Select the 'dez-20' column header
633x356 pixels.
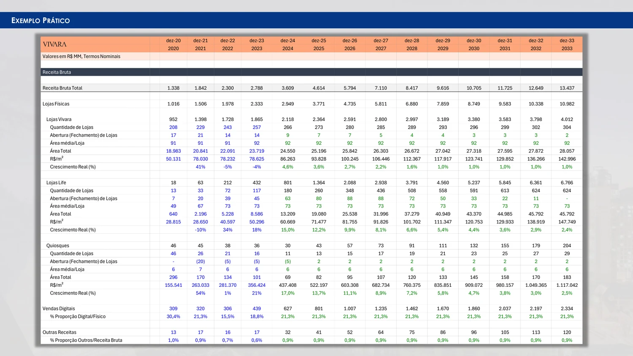[173, 41]
